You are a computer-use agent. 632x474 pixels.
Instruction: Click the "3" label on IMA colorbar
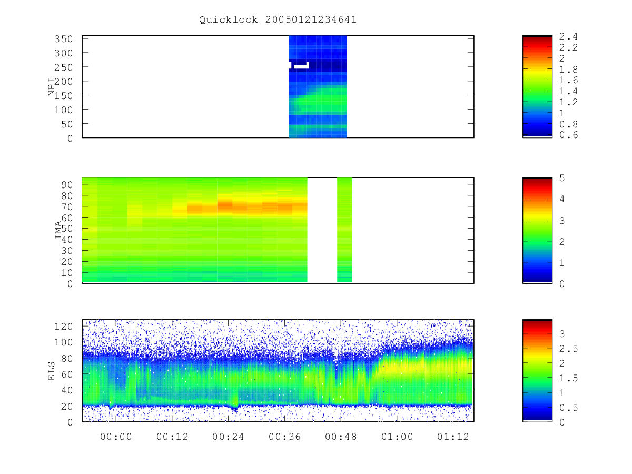coord(562,220)
